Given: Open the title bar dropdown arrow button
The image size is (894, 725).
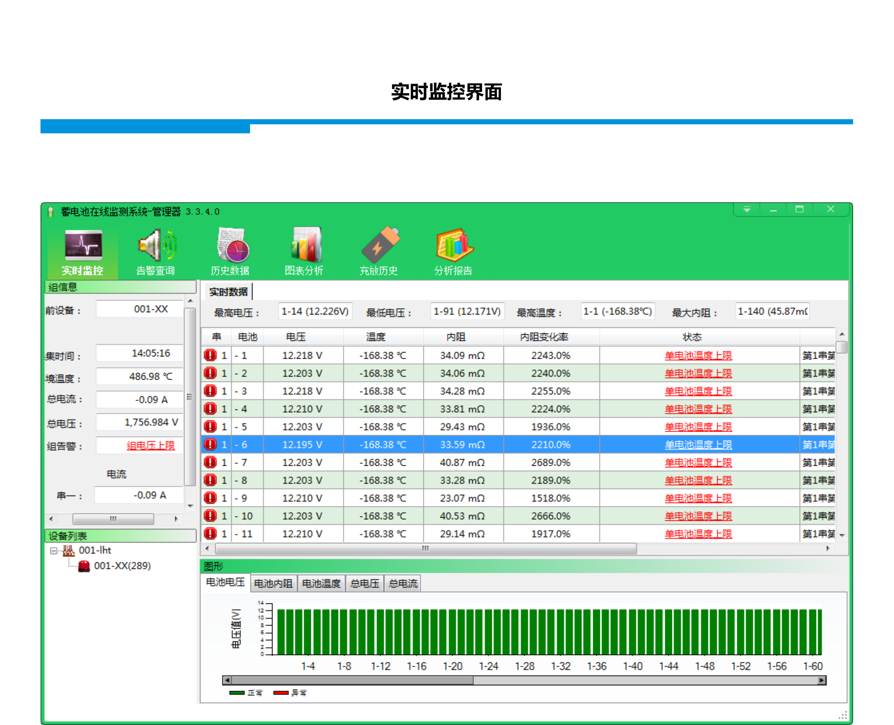Looking at the screenshot, I should 747,209.
